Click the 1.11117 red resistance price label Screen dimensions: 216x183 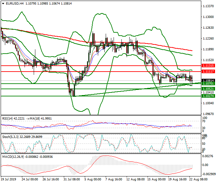[208, 72]
